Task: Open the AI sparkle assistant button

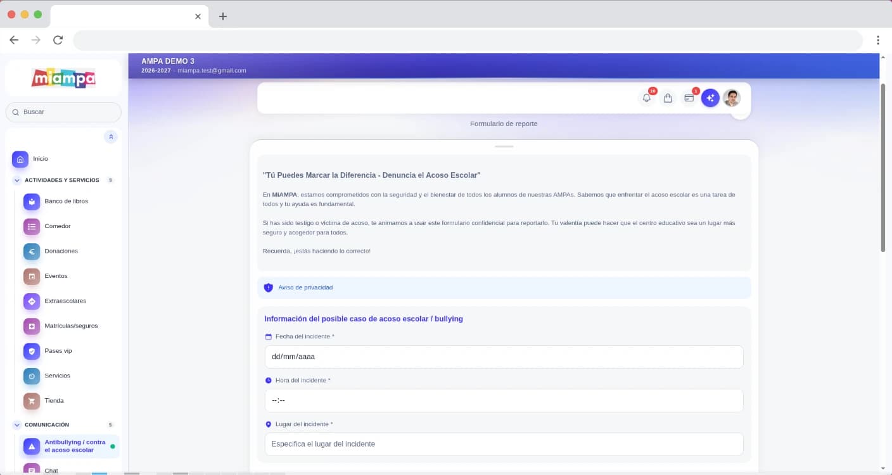Action: coord(710,98)
